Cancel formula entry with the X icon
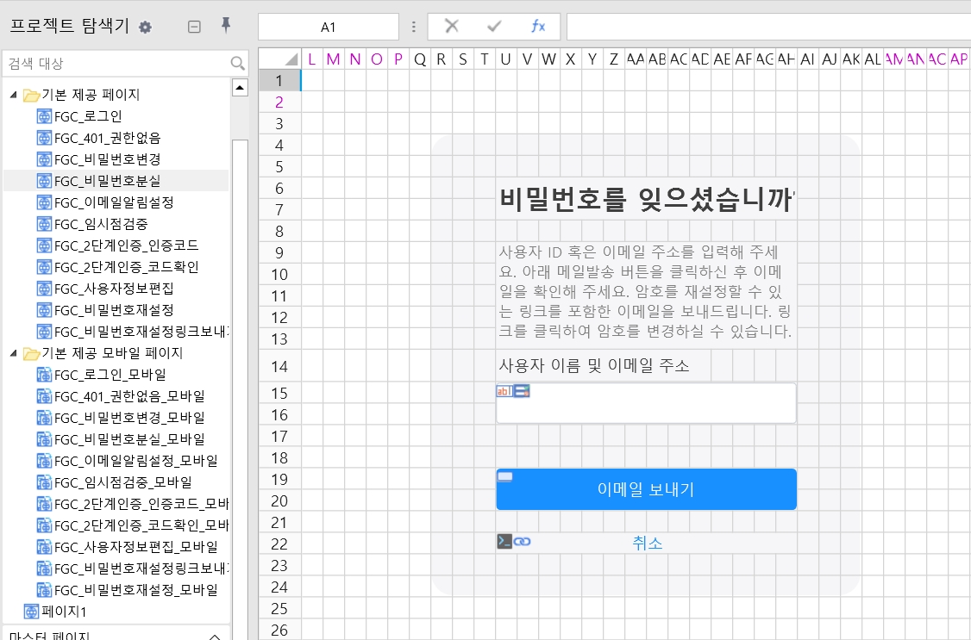Screen dimensions: 971x640 point(451,27)
